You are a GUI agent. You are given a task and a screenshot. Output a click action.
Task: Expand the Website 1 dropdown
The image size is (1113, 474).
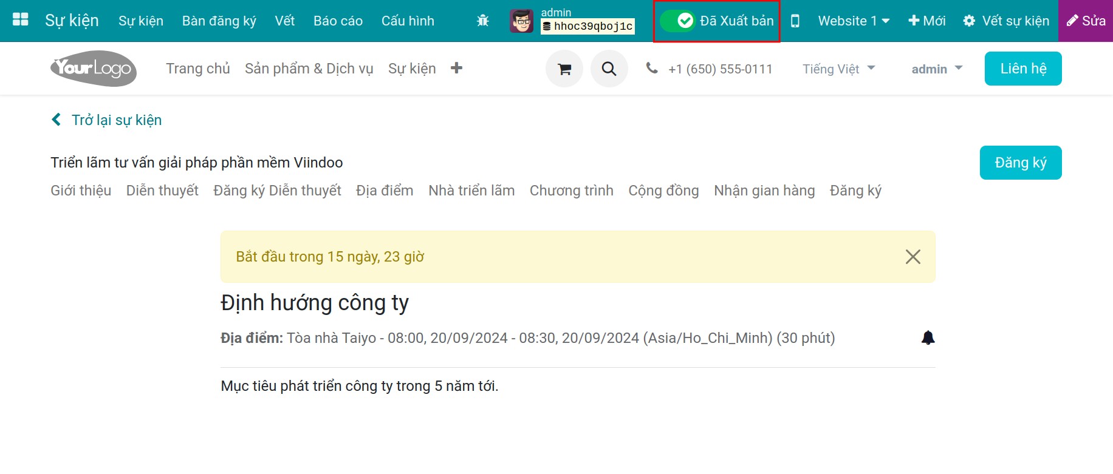pyautogui.click(x=854, y=21)
